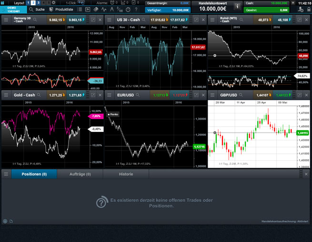Image resolution: width=312 pixels, height=242 pixels.
Task: Open the Suche search tool
Action: pos(37,10)
